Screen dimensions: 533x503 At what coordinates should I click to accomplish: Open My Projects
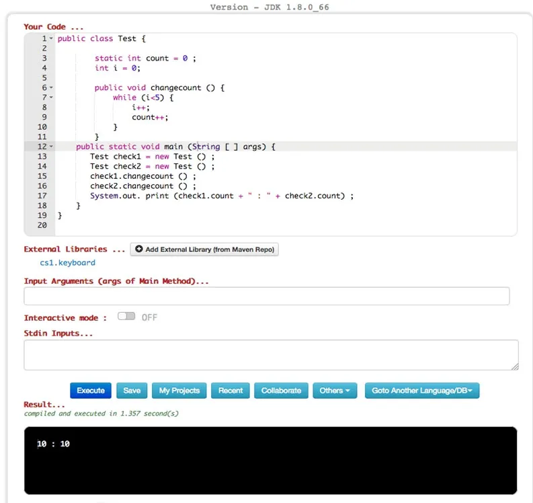[x=179, y=391]
